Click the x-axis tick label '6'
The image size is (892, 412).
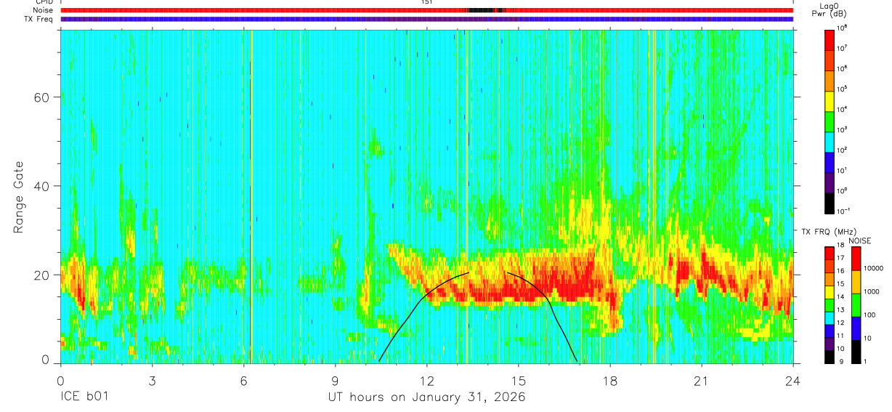click(x=243, y=380)
